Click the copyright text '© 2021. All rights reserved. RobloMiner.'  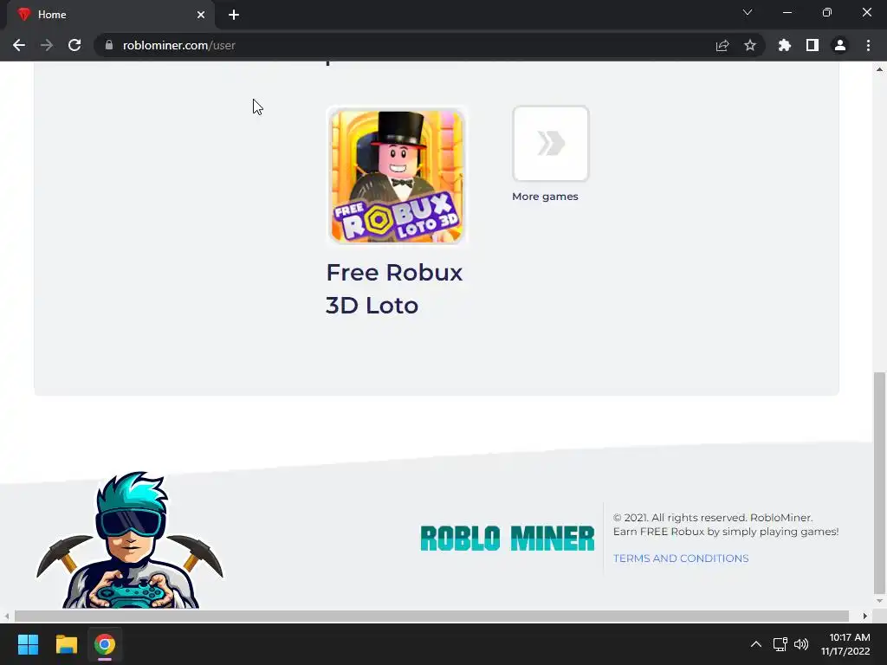click(x=713, y=518)
